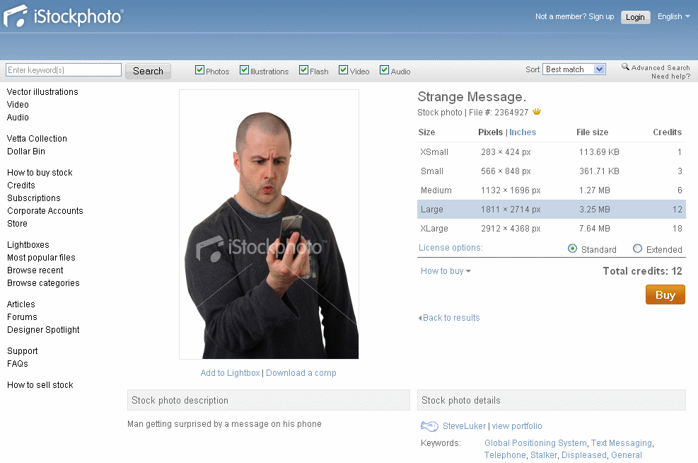Click Browse recent

[35, 270]
